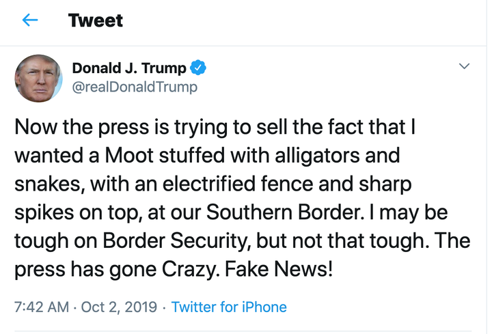Click the back arrow icon
Viewport: 492px width, 334px height.
30,20
